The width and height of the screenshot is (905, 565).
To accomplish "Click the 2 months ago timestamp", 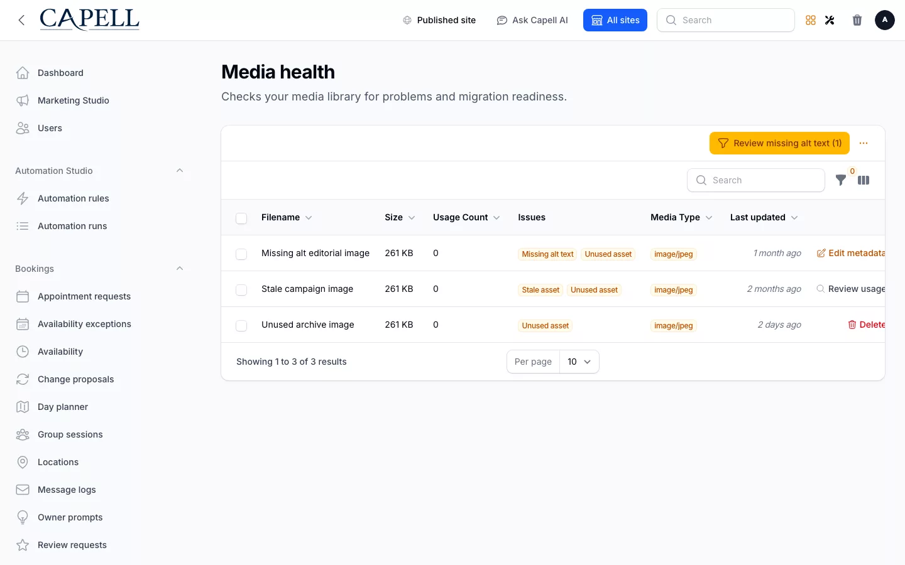I will 774,289.
